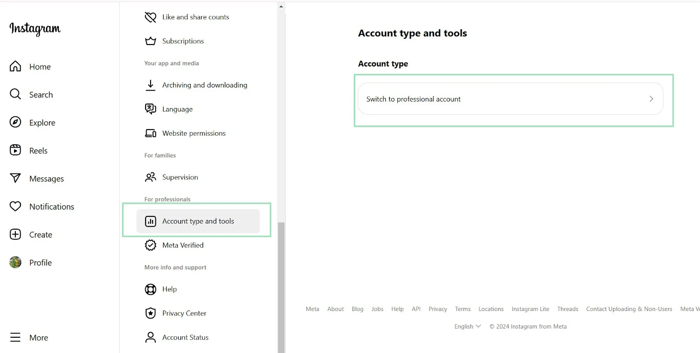Click the Subscriptions crown icon
This screenshot has height=353, width=700.
point(150,41)
